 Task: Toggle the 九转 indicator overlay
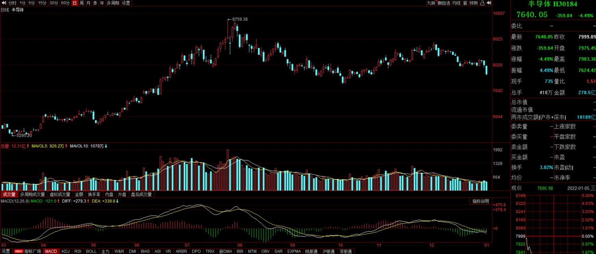pos(431,3)
